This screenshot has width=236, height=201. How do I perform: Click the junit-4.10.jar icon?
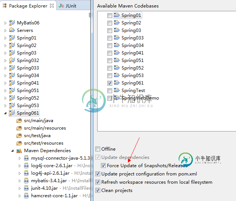point(26,188)
